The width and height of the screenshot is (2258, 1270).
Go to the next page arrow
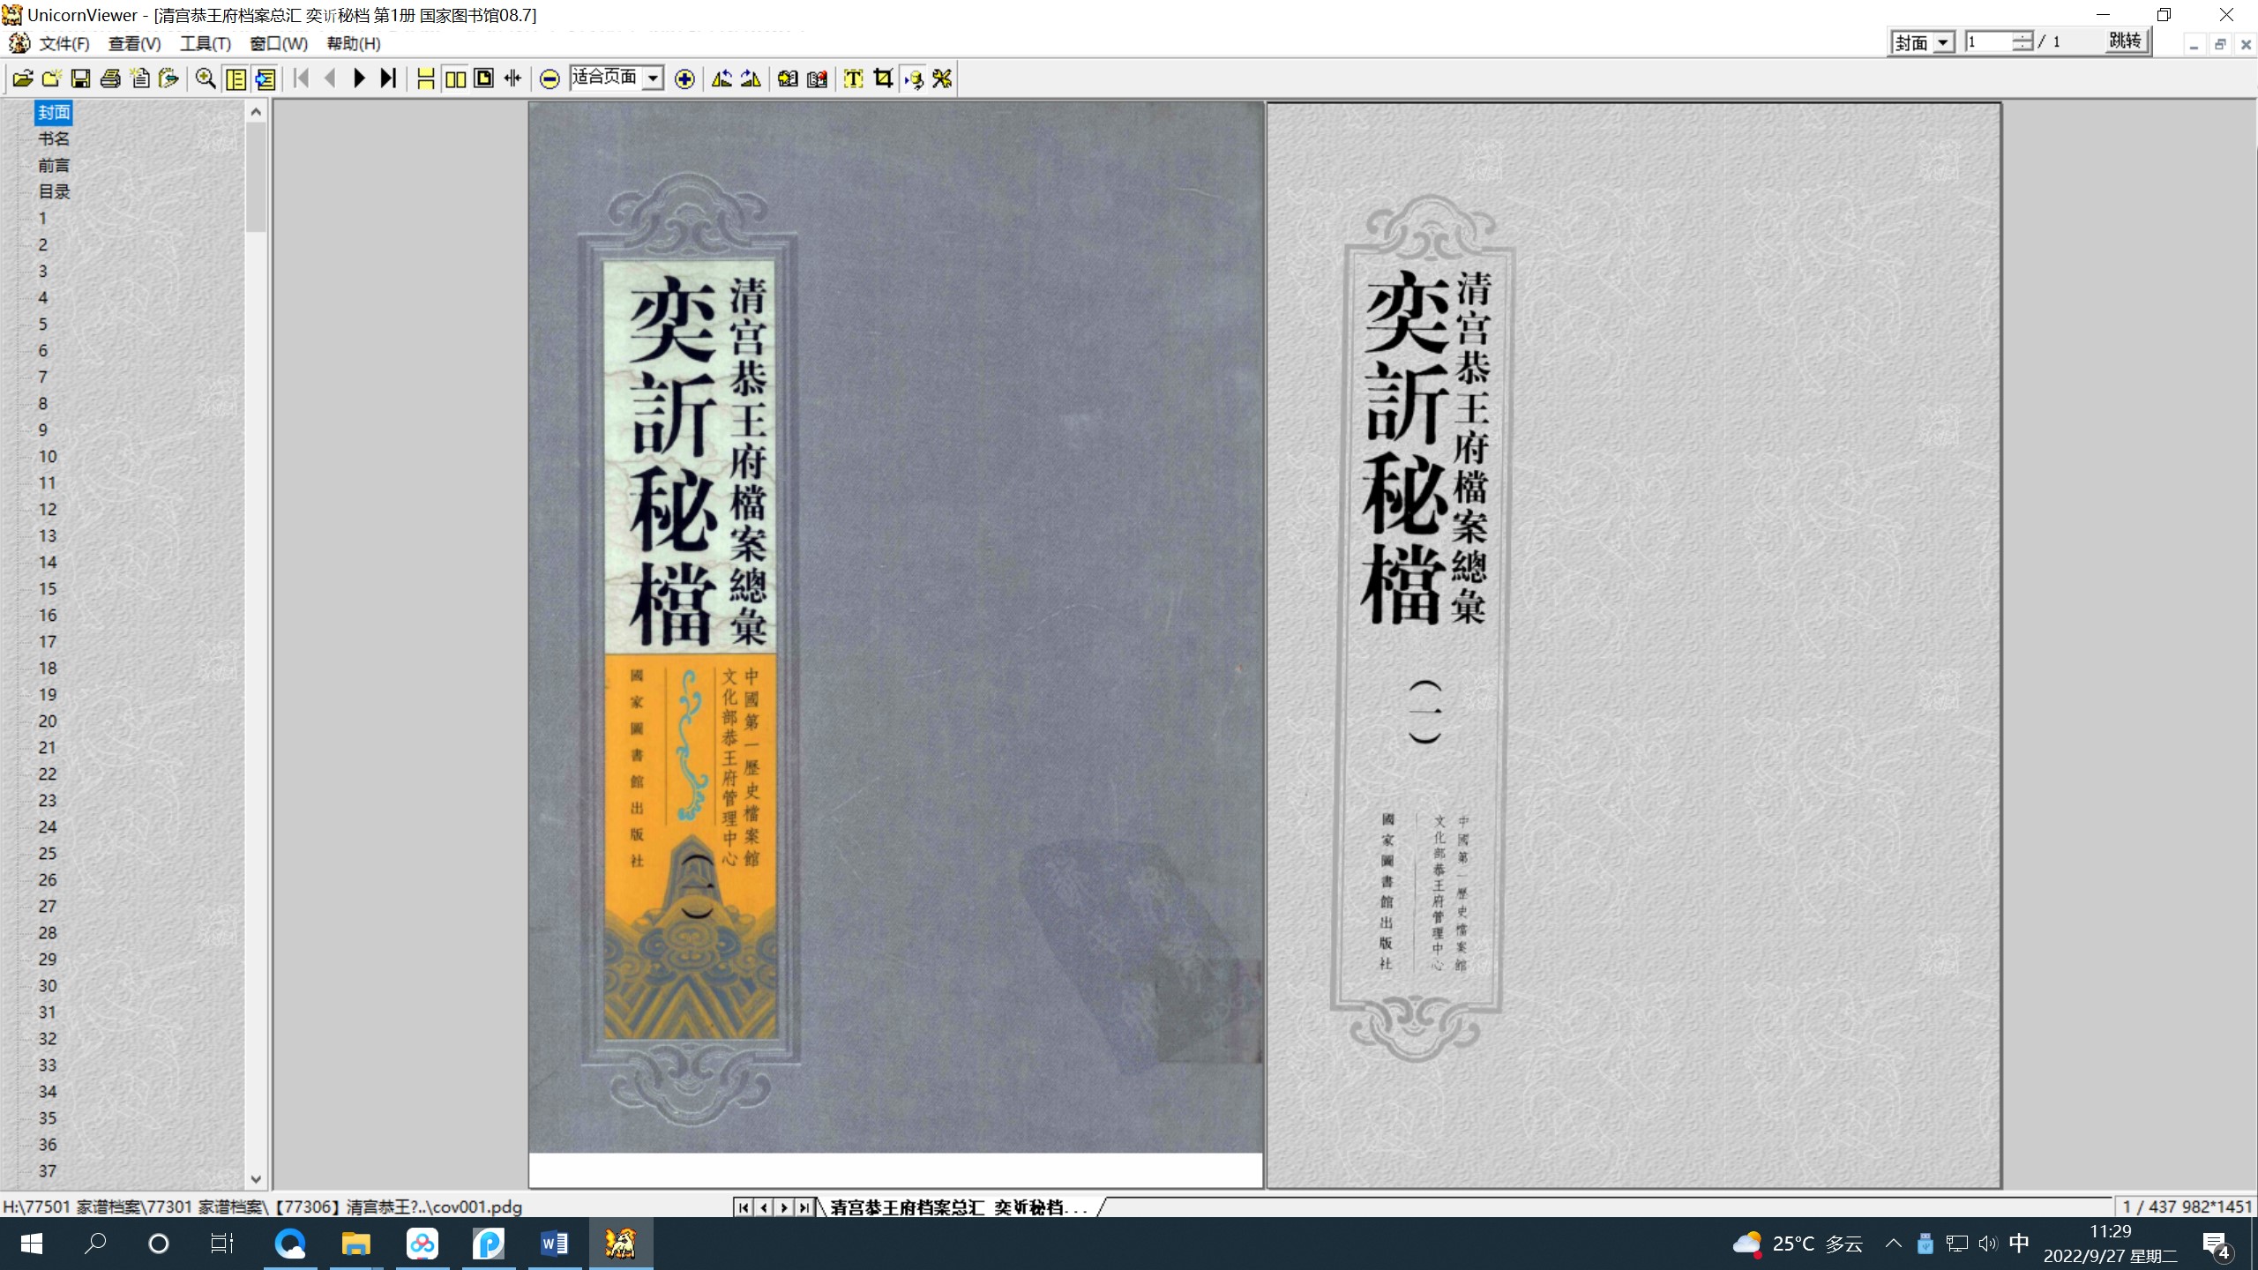(x=359, y=78)
